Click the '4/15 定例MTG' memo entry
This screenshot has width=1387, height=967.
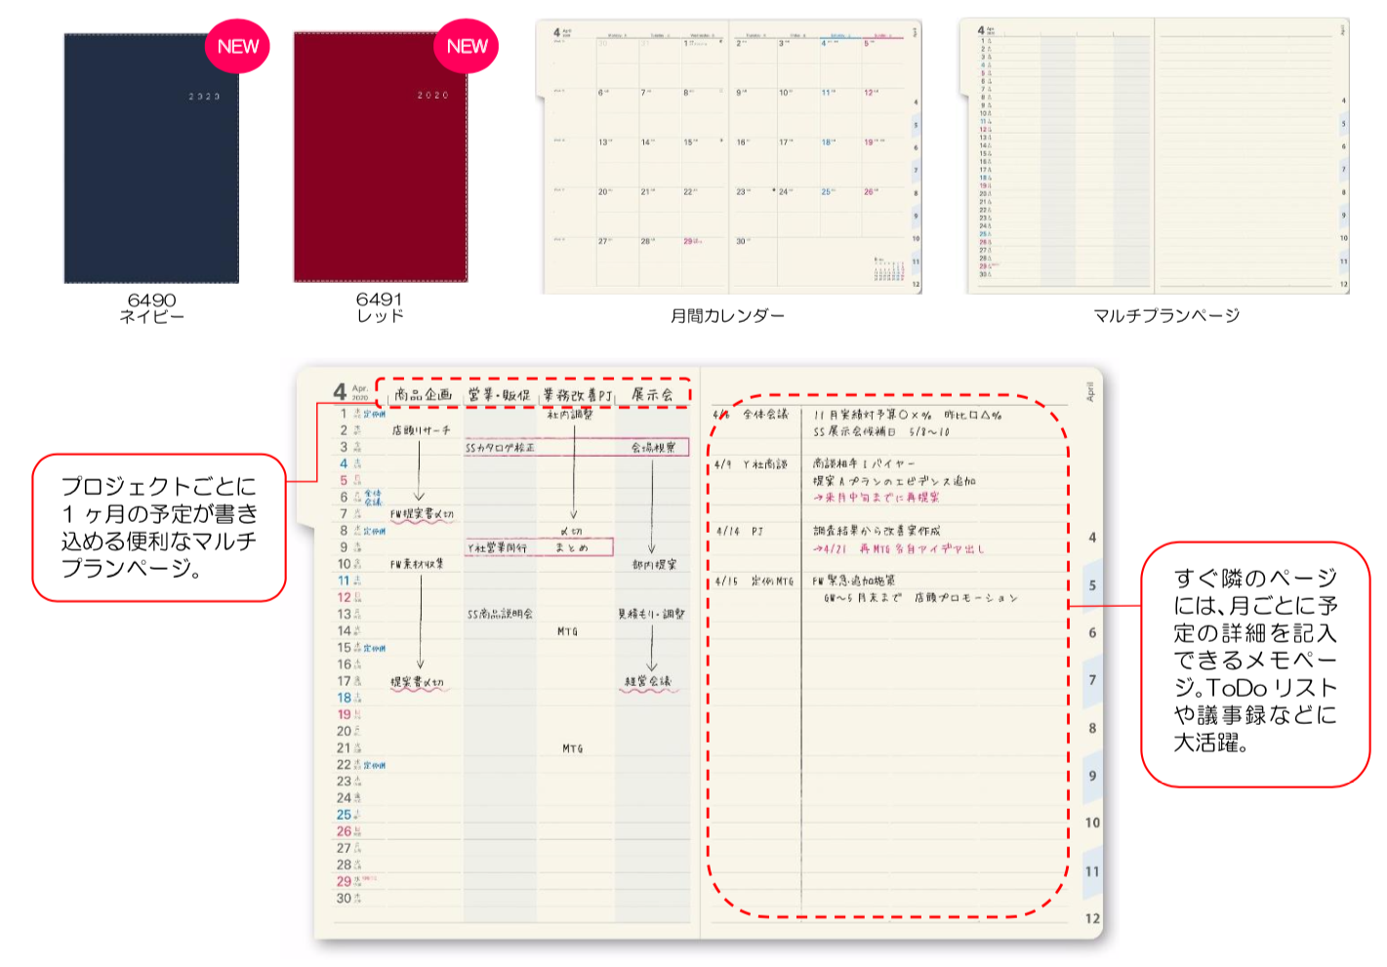click(755, 582)
